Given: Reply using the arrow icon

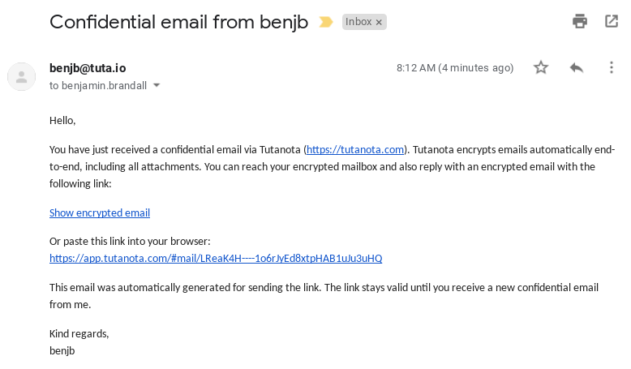Looking at the screenshot, I should 577,67.
